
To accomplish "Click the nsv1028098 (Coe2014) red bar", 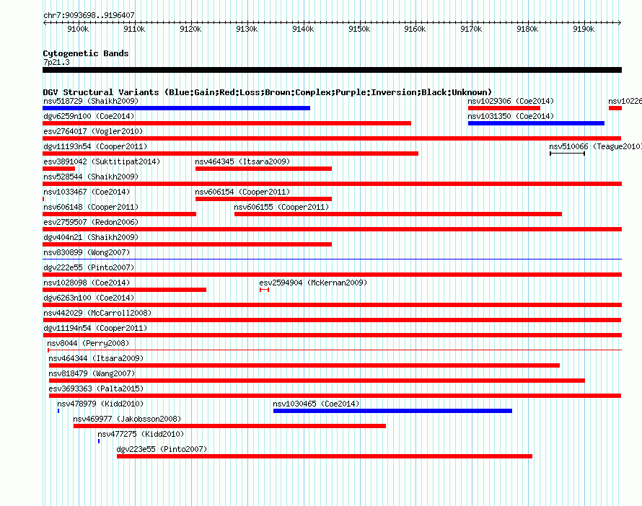I will tap(125, 290).
